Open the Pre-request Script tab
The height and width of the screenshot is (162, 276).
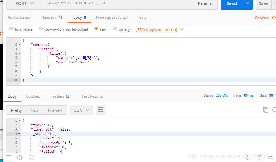click(x=112, y=17)
